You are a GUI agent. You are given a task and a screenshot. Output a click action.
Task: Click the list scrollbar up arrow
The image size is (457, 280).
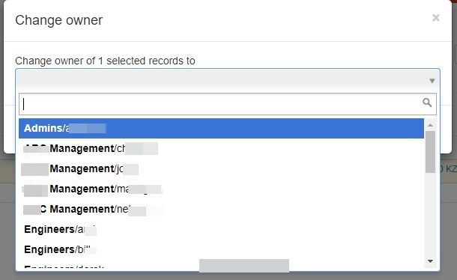click(x=430, y=125)
